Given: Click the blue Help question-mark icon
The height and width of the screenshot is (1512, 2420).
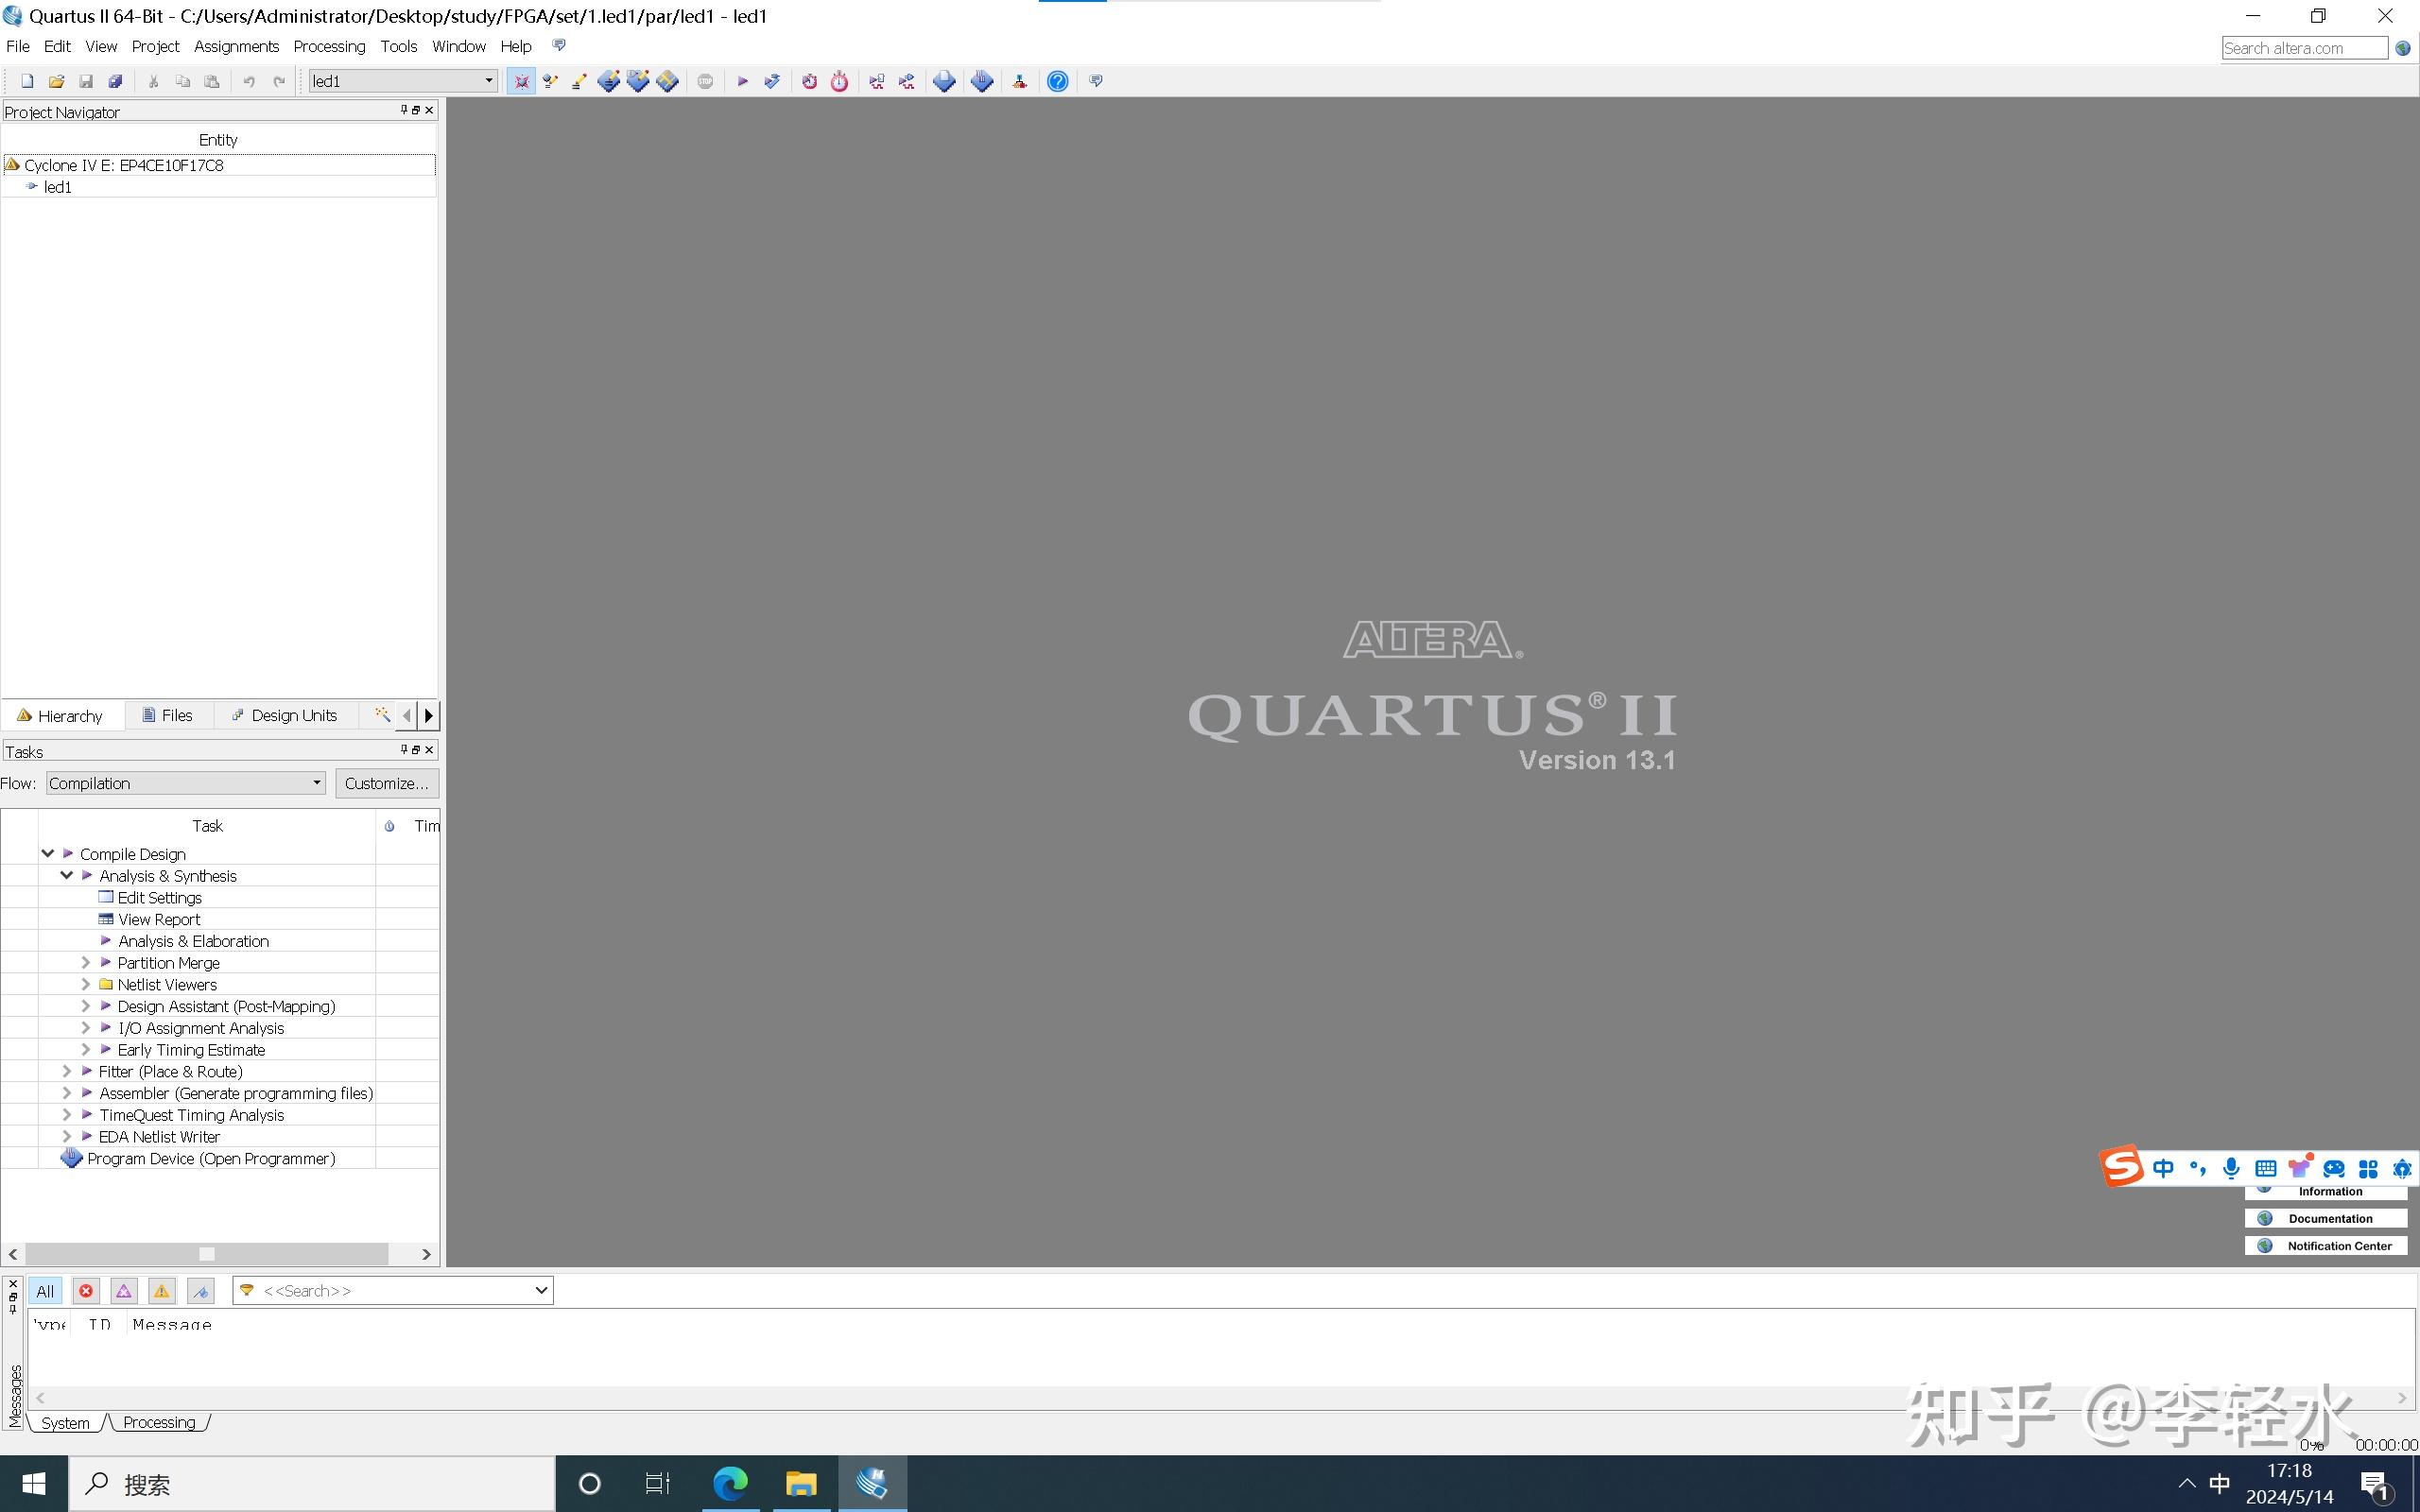Looking at the screenshot, I should (x=1057, y=81).
